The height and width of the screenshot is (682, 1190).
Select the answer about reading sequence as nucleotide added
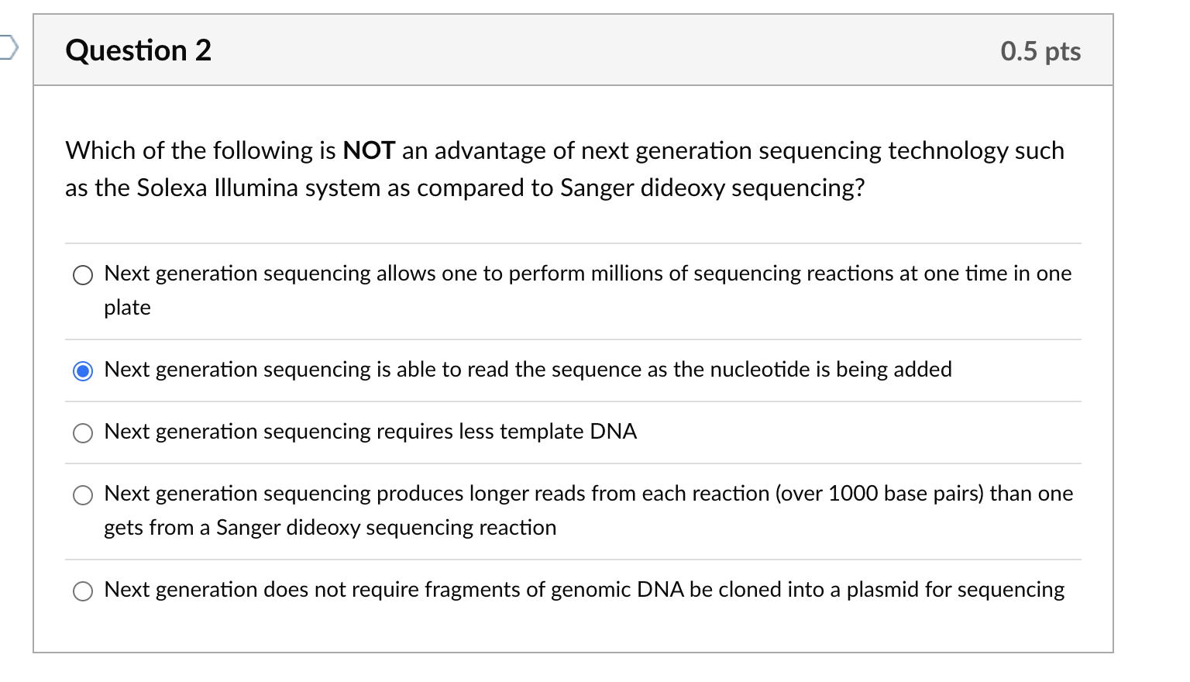83,370
